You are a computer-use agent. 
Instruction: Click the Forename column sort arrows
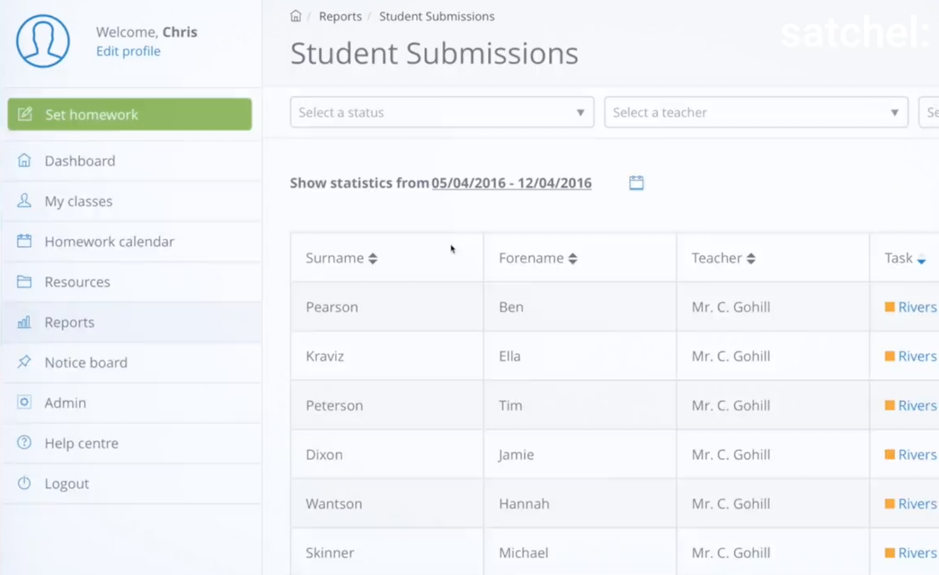[573, 258]
